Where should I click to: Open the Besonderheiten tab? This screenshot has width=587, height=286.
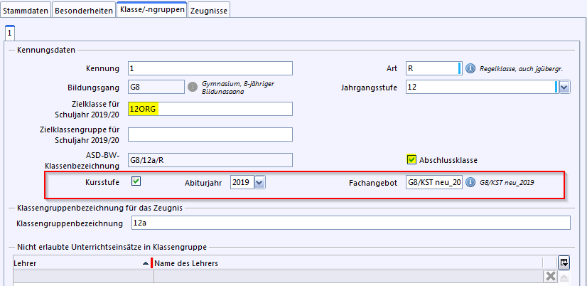coord(85,11)
